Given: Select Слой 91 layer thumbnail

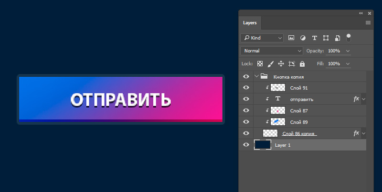Looking at the screenshot, I should pos(278,88).
